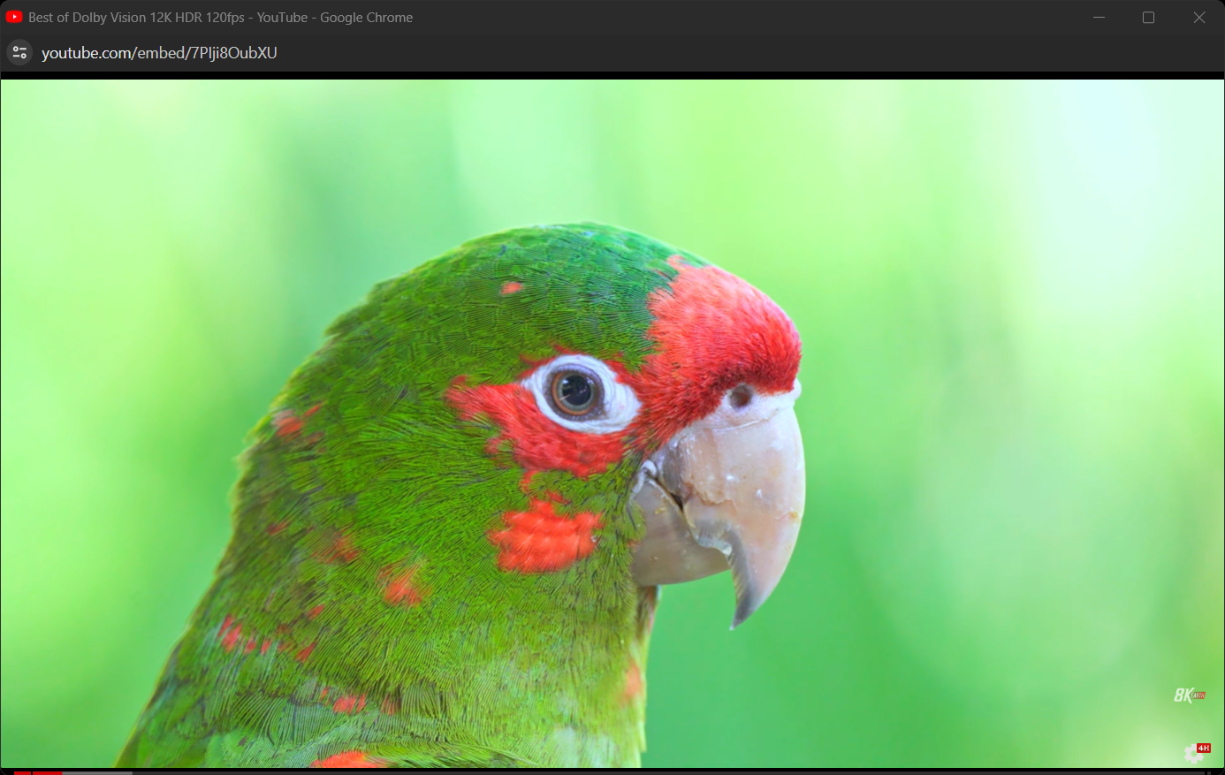Click the Best of Dolby Vision window title
This screenshot has width=1225, height=775.
click(x=220, y=18)
